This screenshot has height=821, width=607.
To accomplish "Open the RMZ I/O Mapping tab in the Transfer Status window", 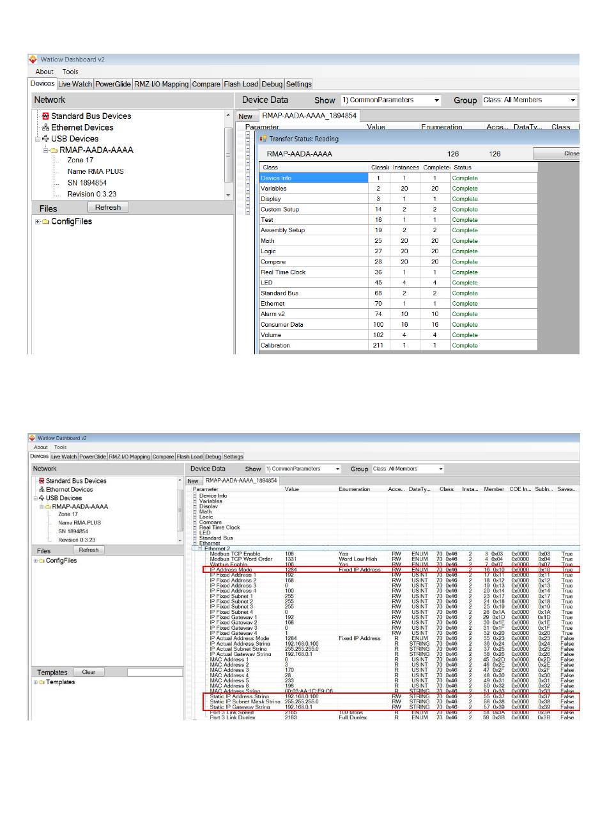I will coord(161,84).
